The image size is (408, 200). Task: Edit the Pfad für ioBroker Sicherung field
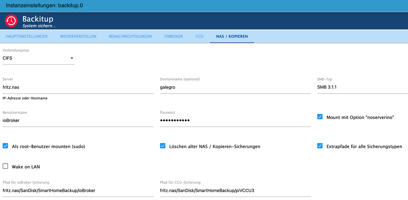[x=78, y=190]
